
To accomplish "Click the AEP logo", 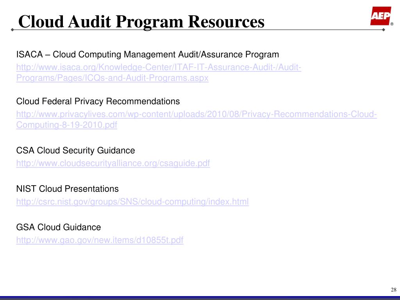I will click(381, 16).
